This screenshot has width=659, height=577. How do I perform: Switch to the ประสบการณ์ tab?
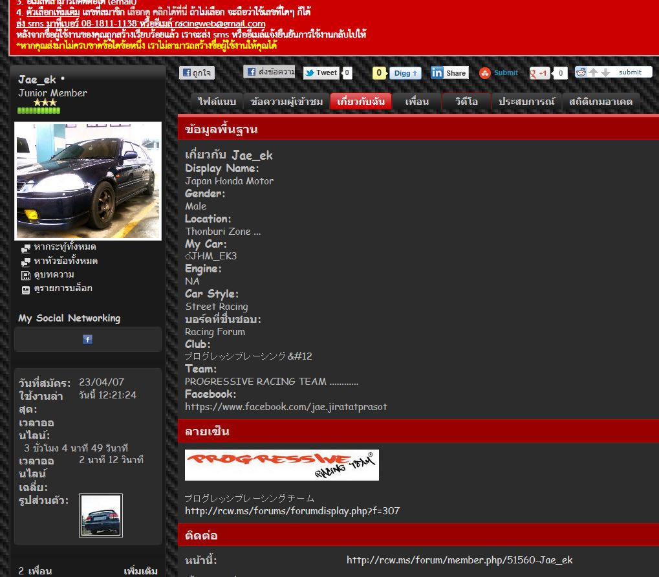point(526,102)
